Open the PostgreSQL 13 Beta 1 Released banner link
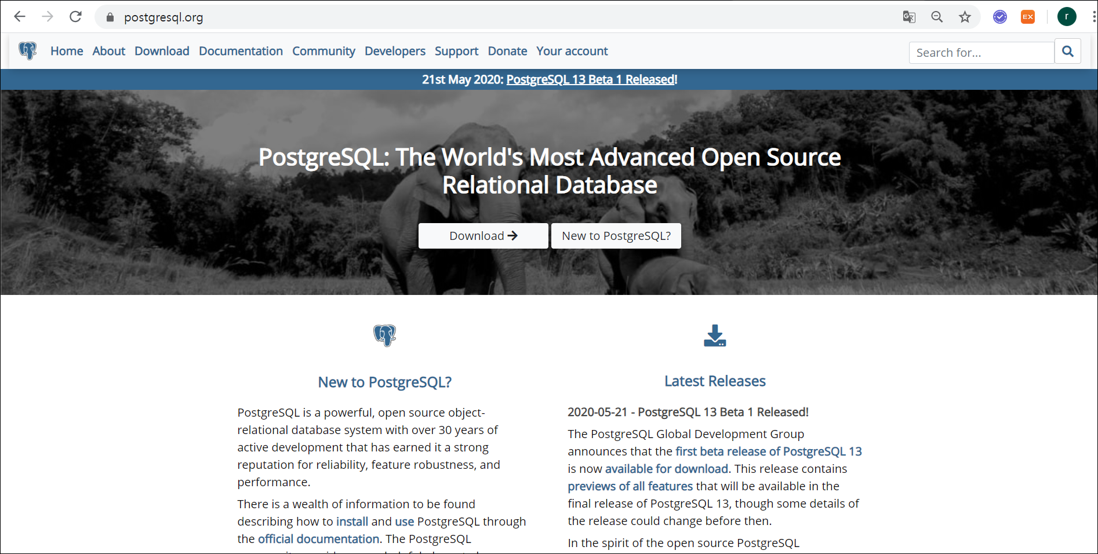The height and width of the screenshot is (554, 1098). [590, 79]
